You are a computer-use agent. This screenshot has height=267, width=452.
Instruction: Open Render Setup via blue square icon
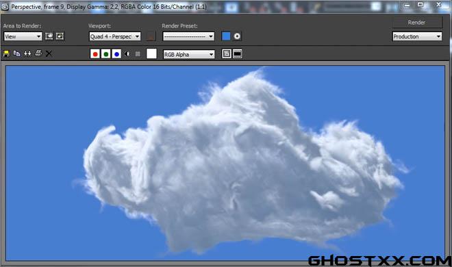[226, 36]
